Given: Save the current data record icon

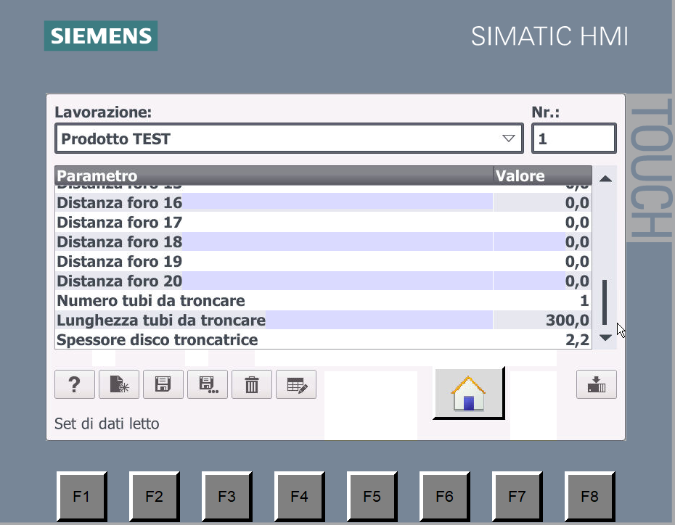Looking at the screenshot, I should click(163, 384).
